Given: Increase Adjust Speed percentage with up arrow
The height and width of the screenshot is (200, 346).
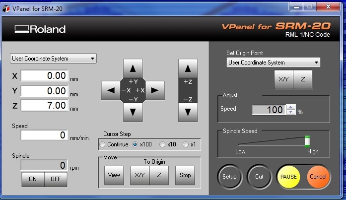Looking at the screenshot, I should [291, 107].
